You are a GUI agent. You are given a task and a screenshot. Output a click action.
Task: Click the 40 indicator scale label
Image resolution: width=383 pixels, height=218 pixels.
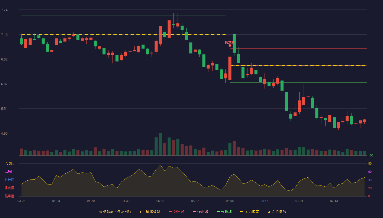(x=370, y=180)
